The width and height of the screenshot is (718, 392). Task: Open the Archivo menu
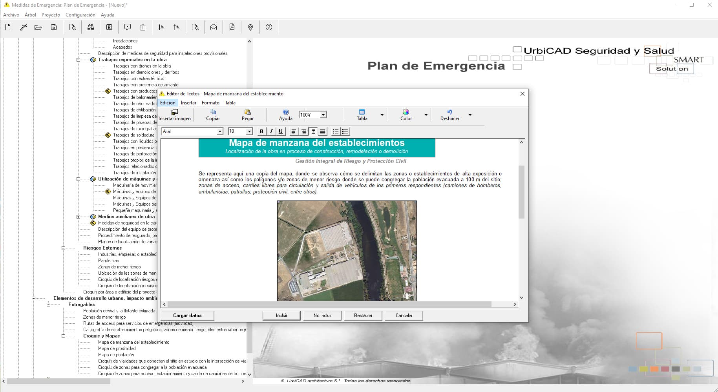(11, 15)
